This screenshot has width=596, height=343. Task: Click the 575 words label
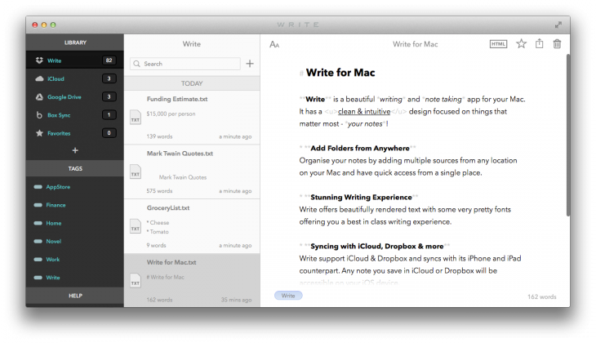159,191
